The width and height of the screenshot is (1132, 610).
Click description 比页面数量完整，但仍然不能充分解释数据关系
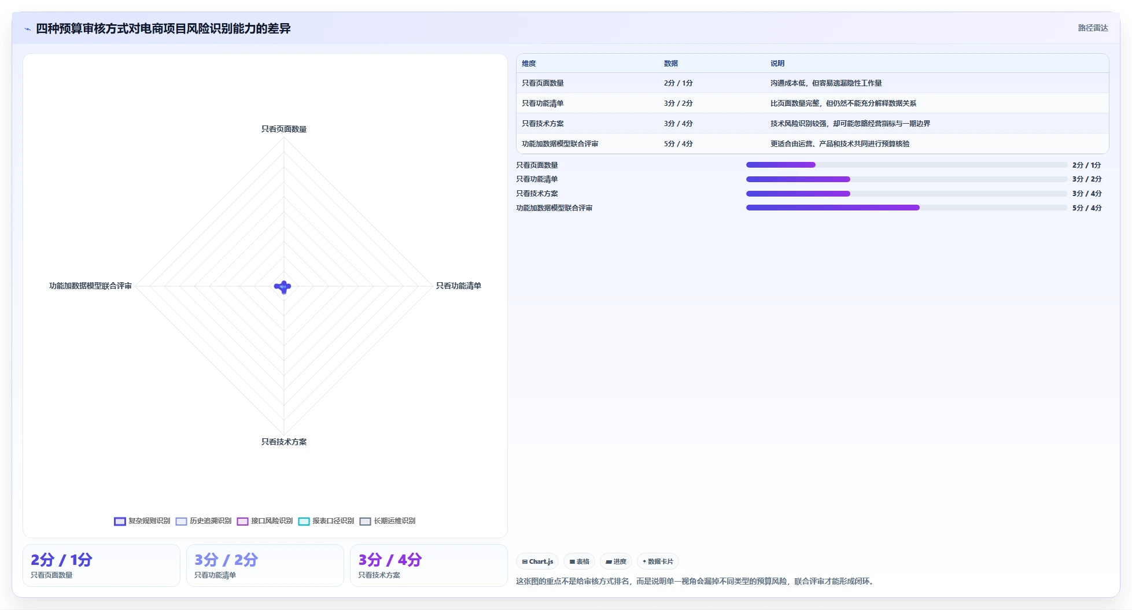[x=843, y=103]
